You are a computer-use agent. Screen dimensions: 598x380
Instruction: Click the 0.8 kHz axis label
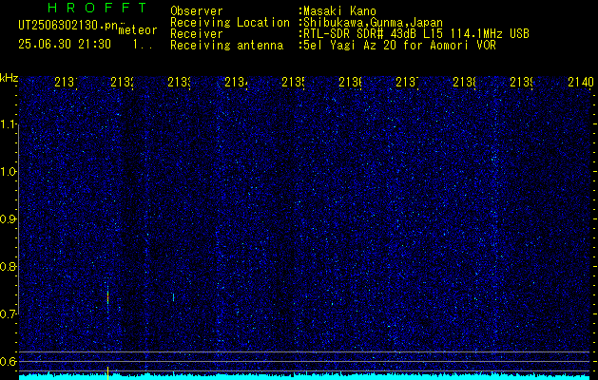click(9, 266)
